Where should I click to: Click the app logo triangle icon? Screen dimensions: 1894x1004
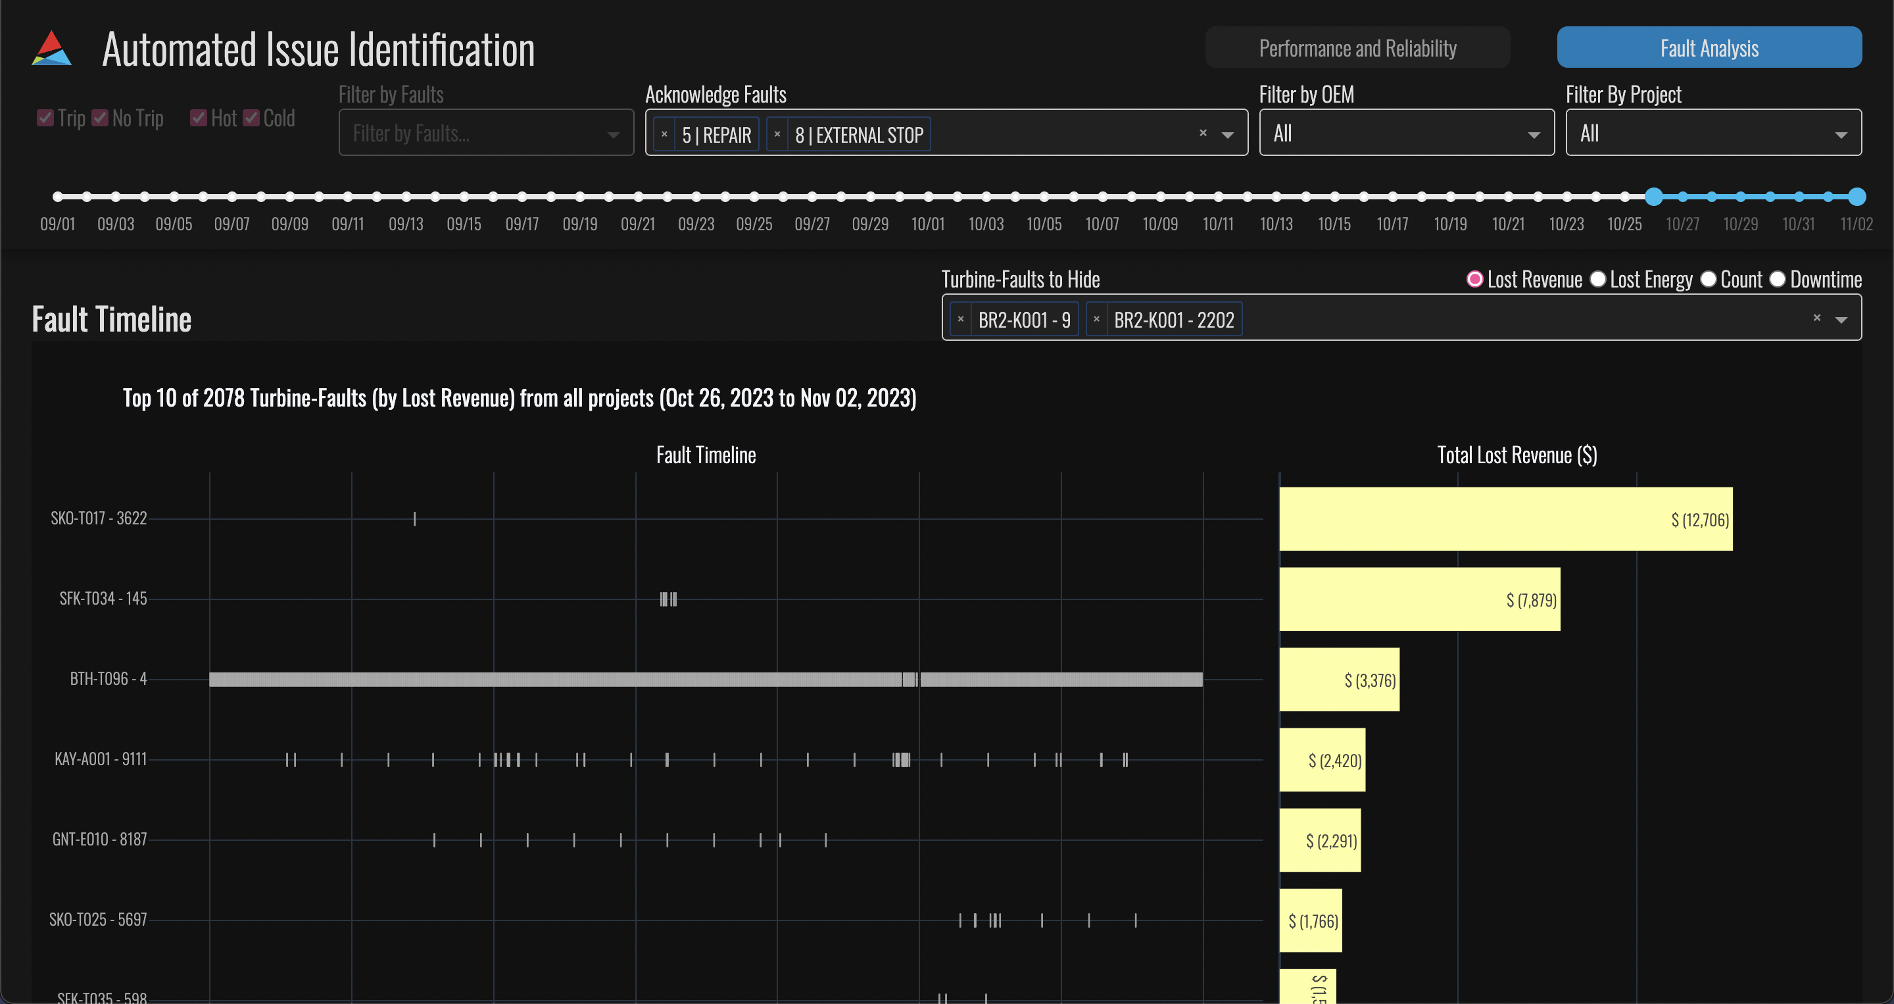(x=51, y=49)
